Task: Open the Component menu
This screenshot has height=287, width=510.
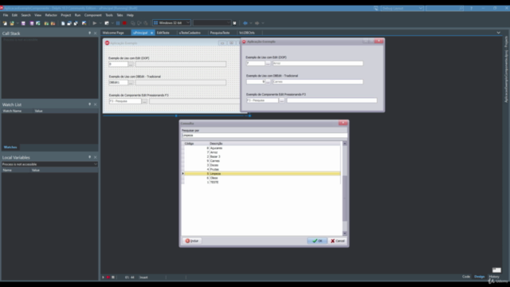Action: coord(92,15)
